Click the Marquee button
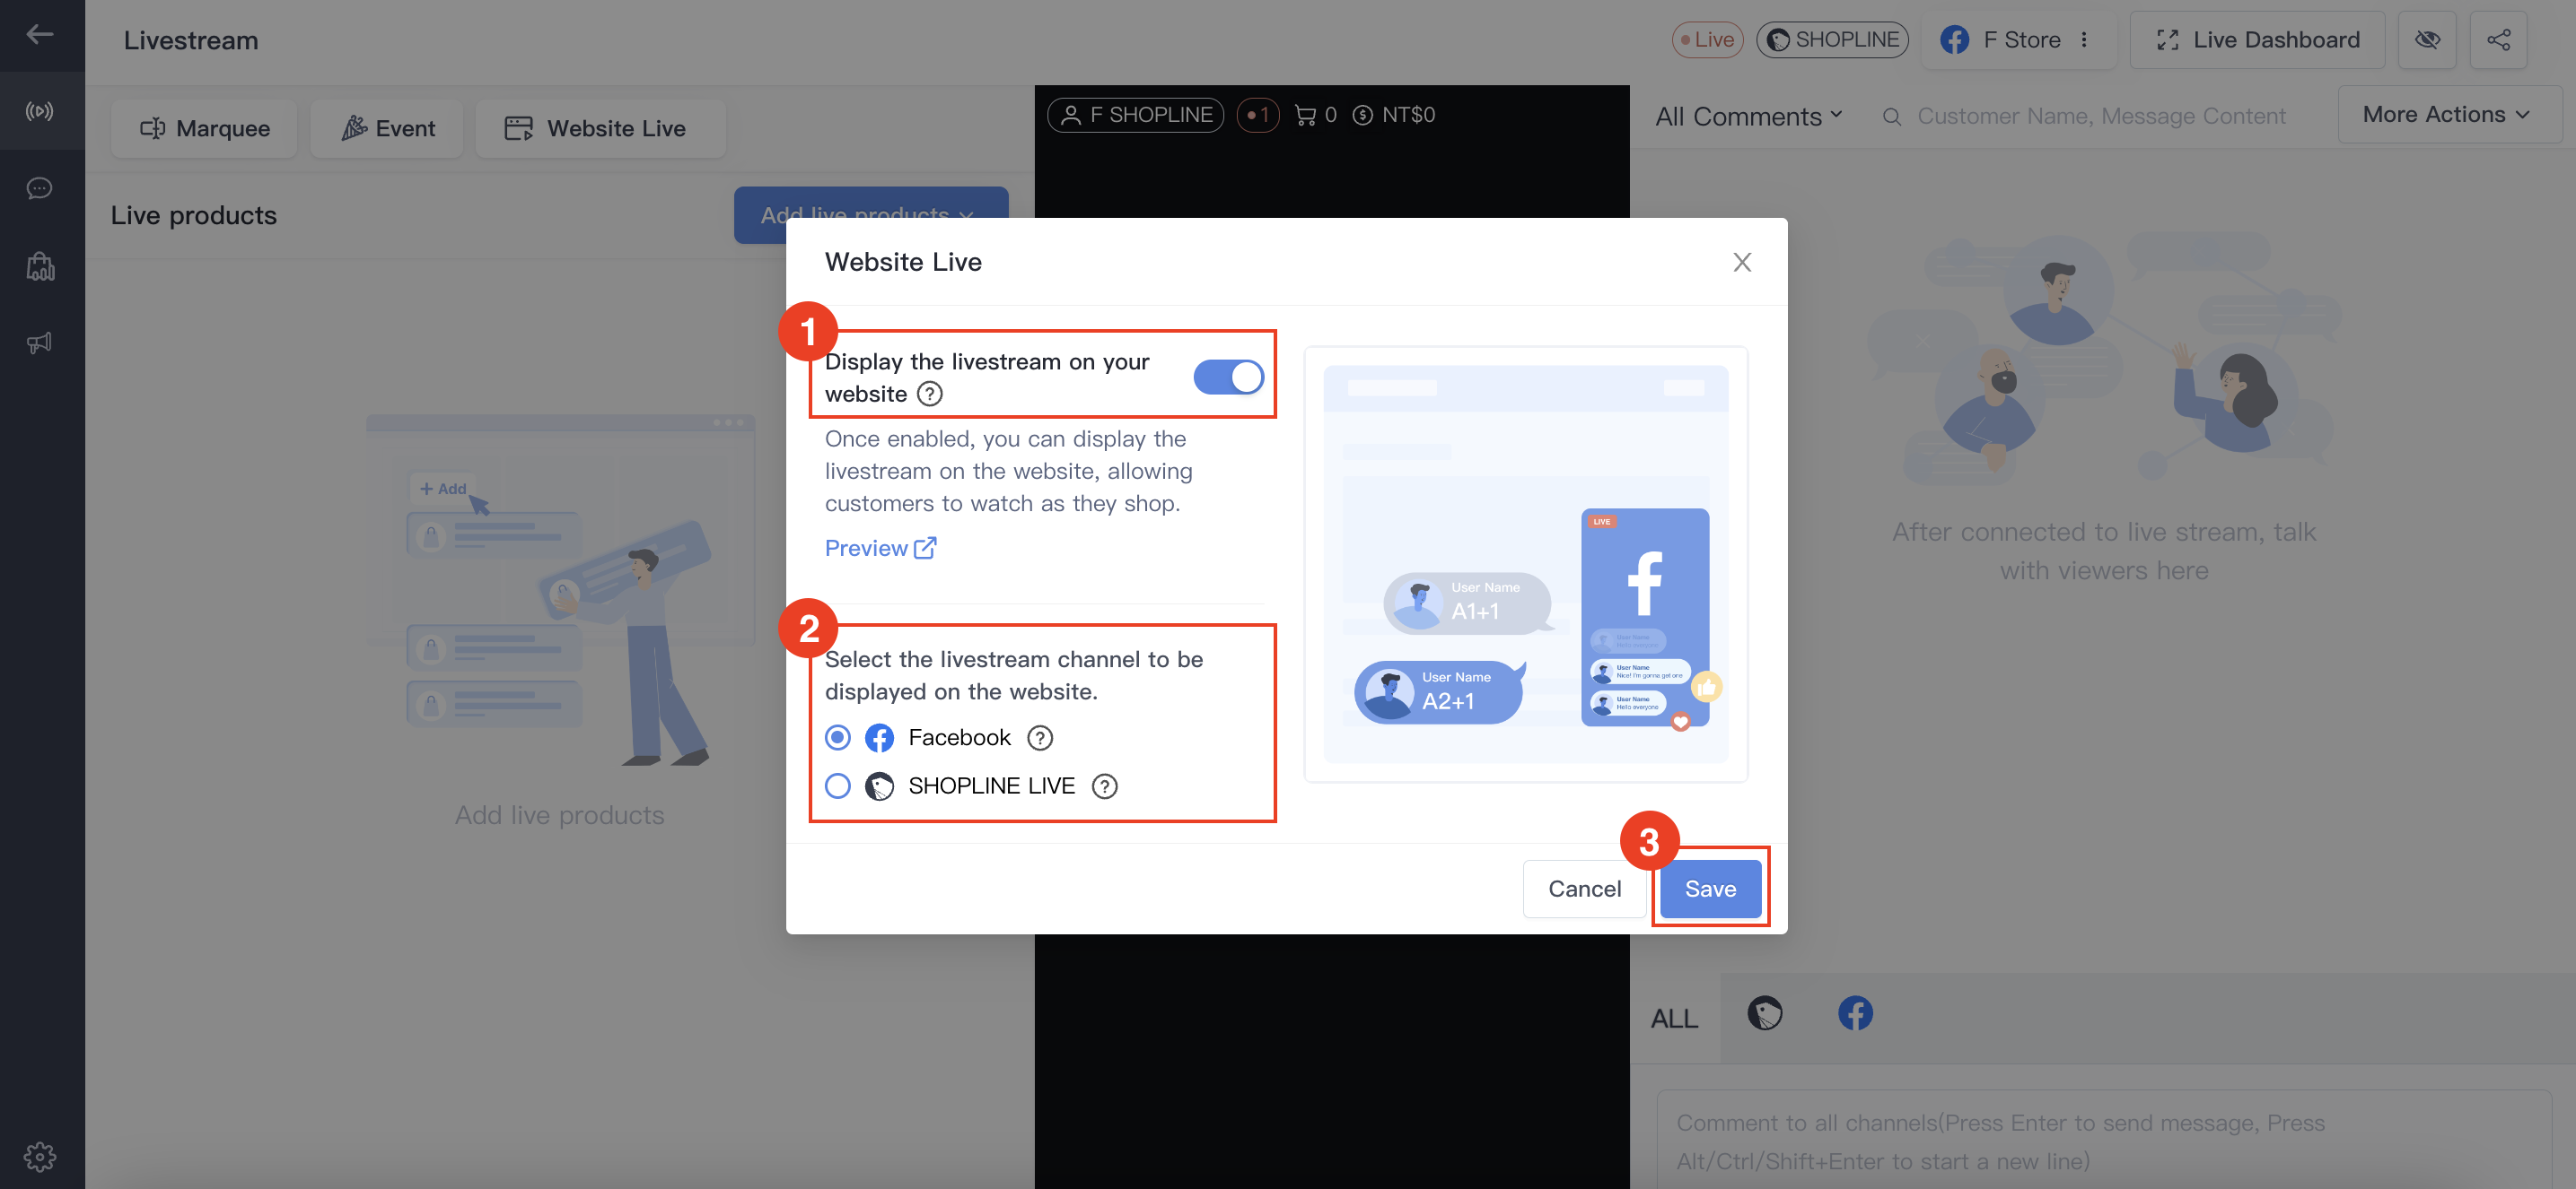2576x1189 pixels. [204, 128]
